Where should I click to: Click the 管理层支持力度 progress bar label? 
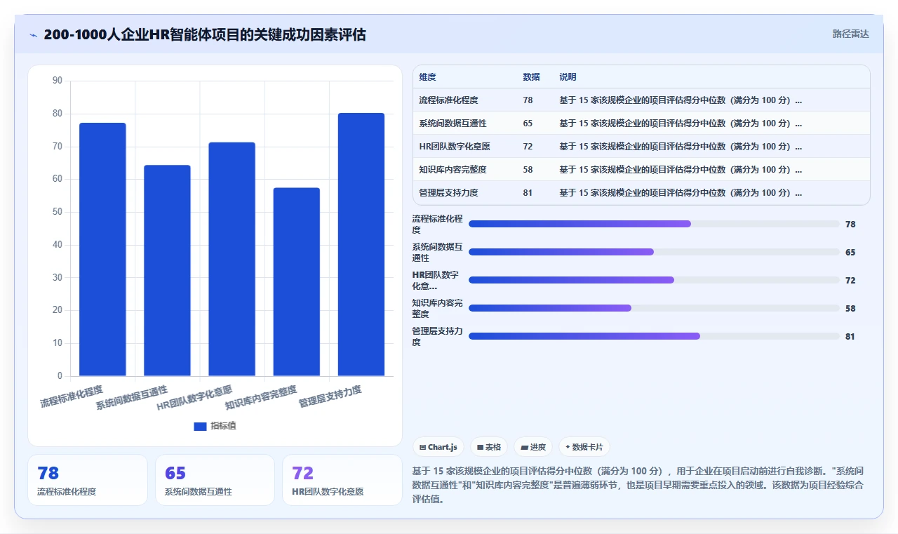(x=437, y=336)
